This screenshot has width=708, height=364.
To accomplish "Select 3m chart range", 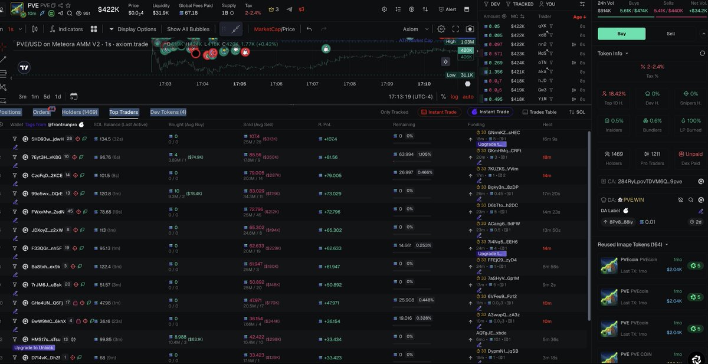I will click(x=22, y=97).
